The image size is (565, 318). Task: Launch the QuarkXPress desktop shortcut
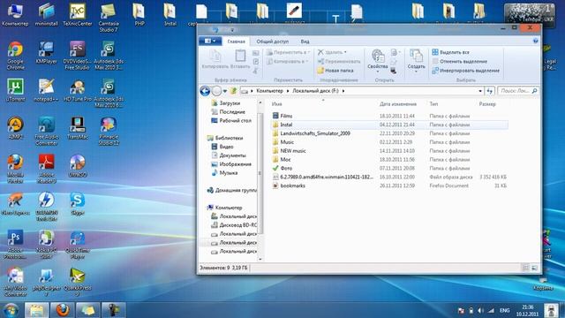click(x=78, y=282)
